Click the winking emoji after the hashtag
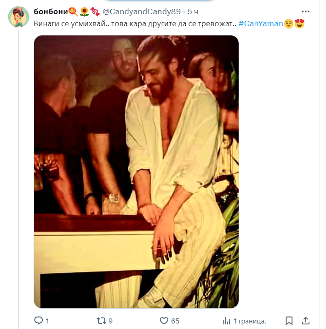Screen dimensions: 326x329 (x=289, y=24)
